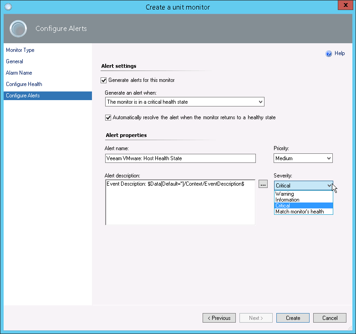Click the ellipsis button beside alert description

[263, 184]
